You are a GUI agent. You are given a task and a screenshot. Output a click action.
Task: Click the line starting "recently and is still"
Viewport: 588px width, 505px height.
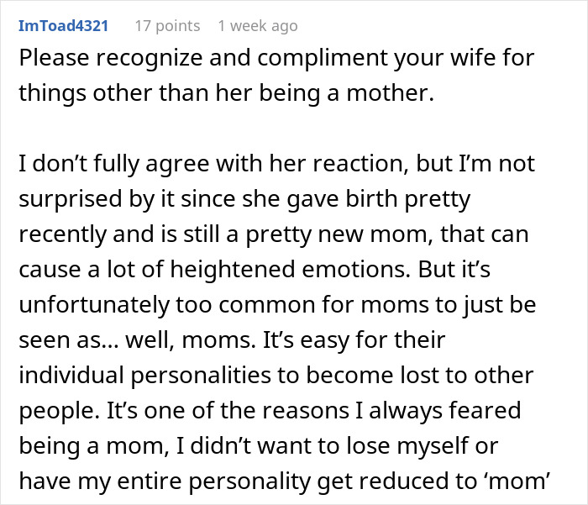point(272,235)
